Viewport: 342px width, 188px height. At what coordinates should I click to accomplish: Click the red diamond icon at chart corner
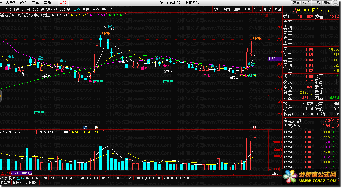(x=262, y=15)
